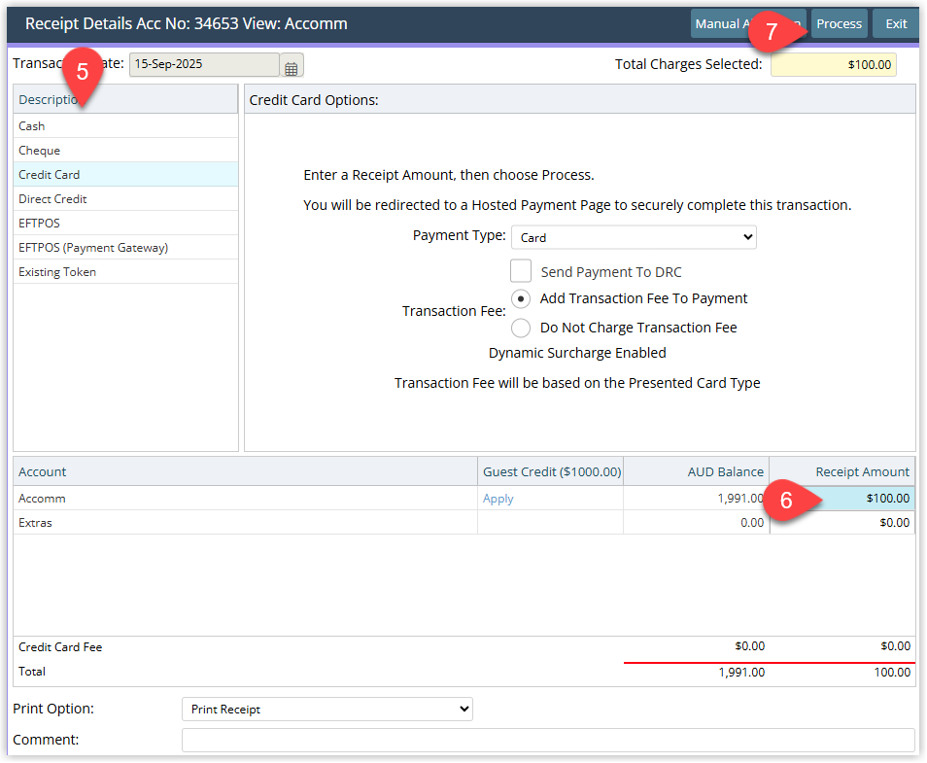Click the Process button

pyautogui.click(x=839, y=23)
